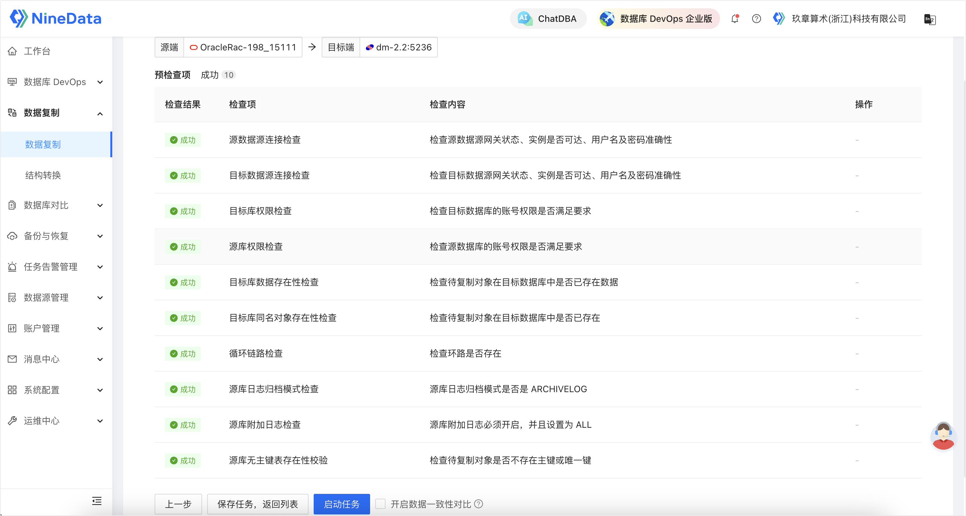
Task: Click 保存任务，返回列表 button
Action: pyautogui.click(x=258, y=503)
